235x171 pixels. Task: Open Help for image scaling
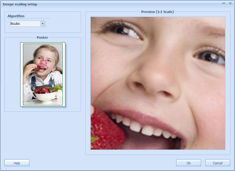[17, 163]
